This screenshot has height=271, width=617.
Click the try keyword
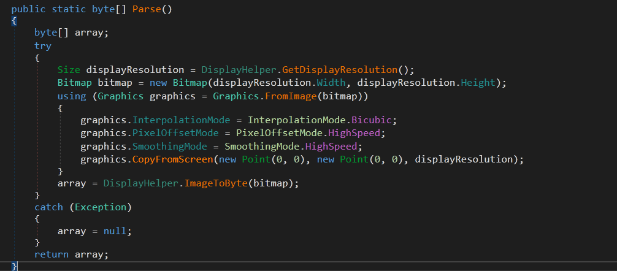tap(43, 46)
